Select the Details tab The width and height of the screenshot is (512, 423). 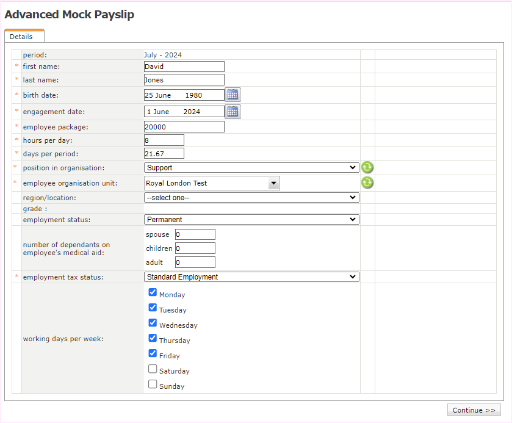[21, 37]
